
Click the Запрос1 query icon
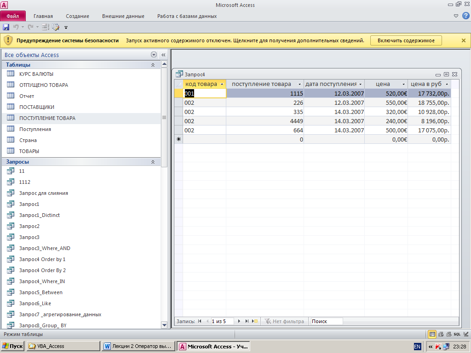pos(11,204)
